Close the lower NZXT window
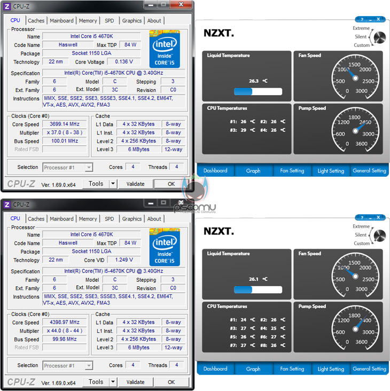The width and height of the screenshot is (390, 391). (378, 217)
